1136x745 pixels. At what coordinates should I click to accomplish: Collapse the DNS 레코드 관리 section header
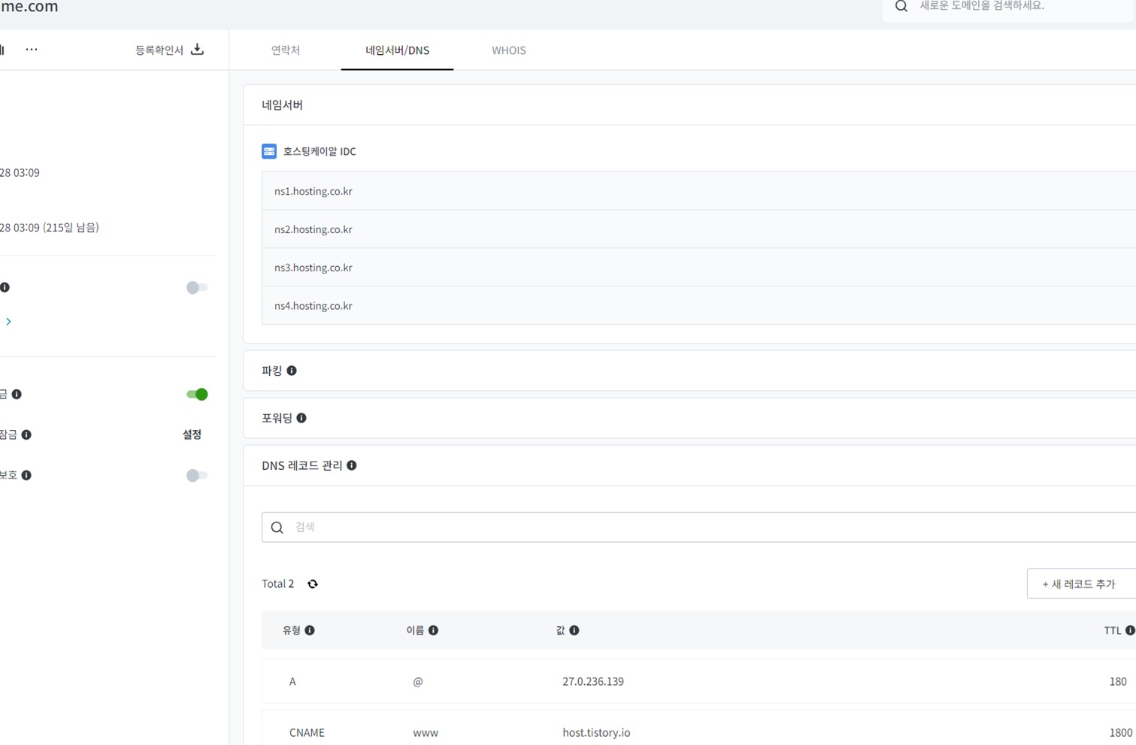(x=689, y=465)
